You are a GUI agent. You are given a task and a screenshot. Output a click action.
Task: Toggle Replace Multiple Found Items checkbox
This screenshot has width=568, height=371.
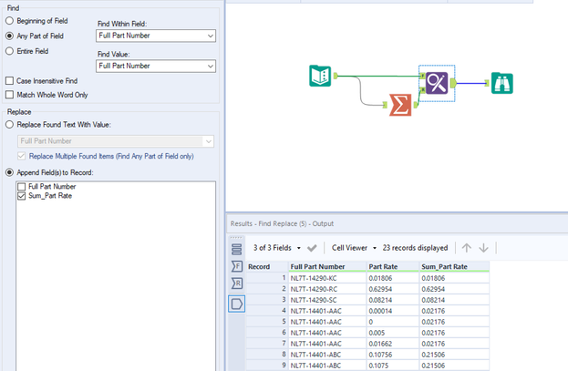pyautogui.click(x=22, y=156)
